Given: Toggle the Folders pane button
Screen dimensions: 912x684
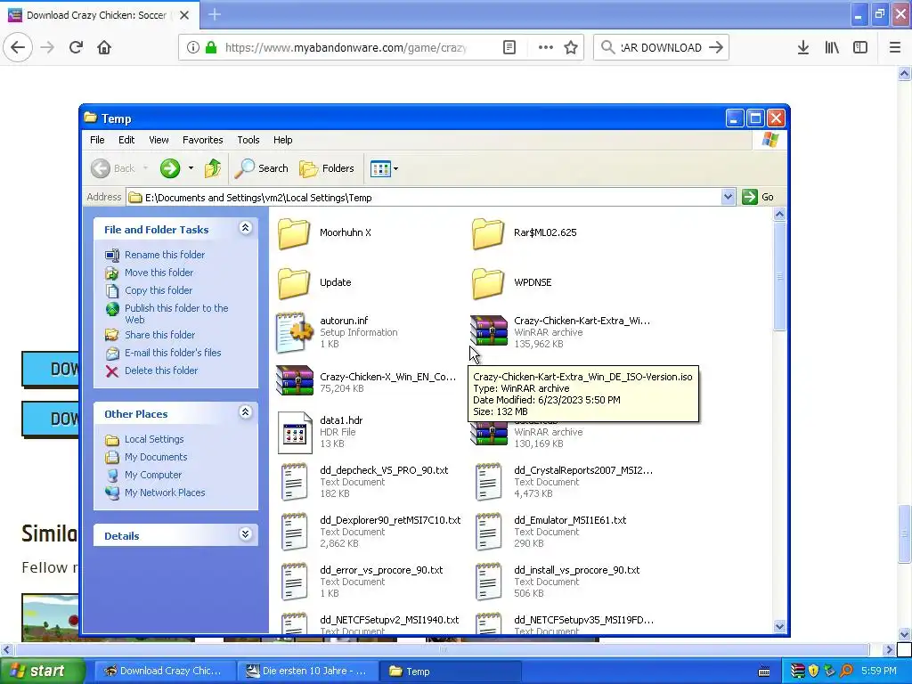Looking at the screenshot, I should tap(327, 168).
